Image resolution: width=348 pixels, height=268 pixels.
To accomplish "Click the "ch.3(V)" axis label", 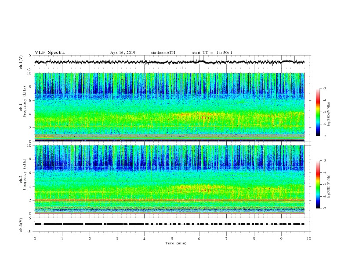I will click(x=21, y=225).
